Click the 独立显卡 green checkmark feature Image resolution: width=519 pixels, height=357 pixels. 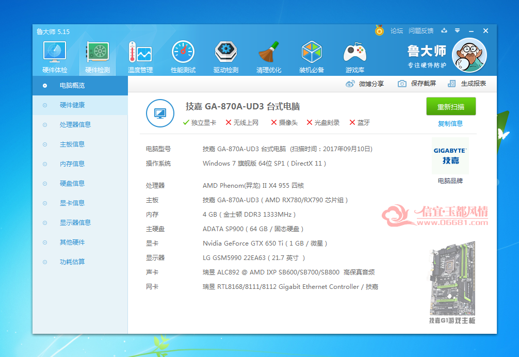[x=199, y=122]
